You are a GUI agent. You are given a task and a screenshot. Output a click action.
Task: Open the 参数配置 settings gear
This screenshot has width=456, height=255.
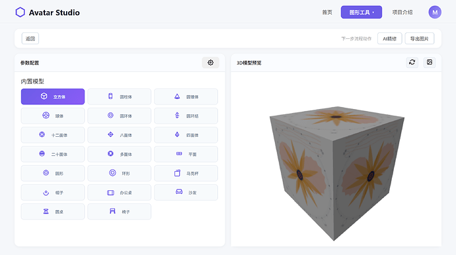[x=211, y=63]
